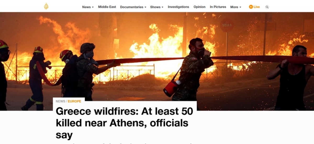The image size is (314, 144).
Task: Open the Opinion section
Action: pyautogui.click(x=199, y=7)
